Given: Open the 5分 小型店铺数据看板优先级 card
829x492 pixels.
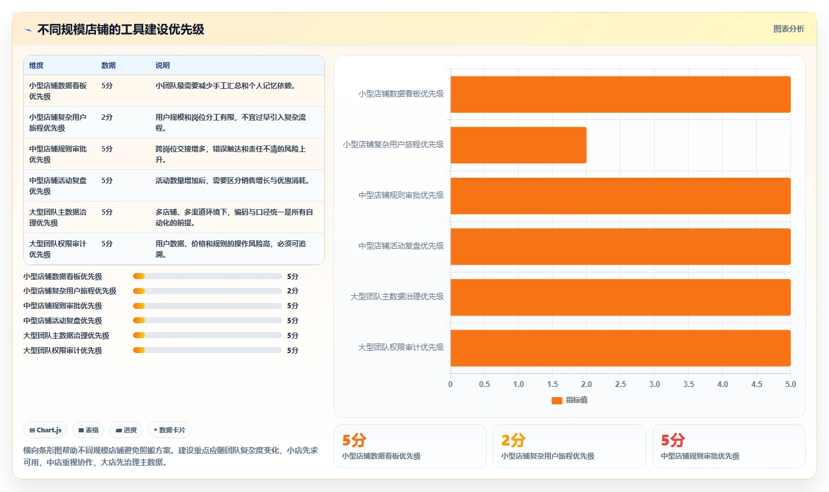Looking at the screenshot, I should (x=410, y=446).
